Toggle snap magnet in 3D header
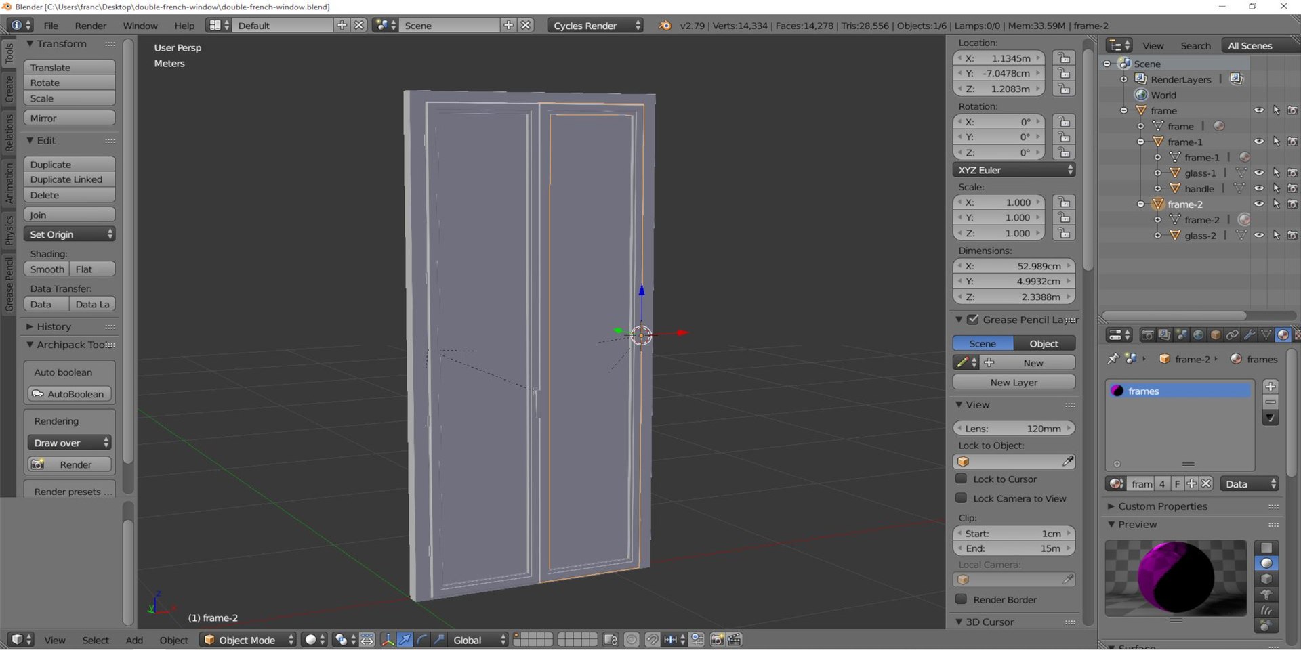This screenshot has height=650, width=1301. click(652, 640)
